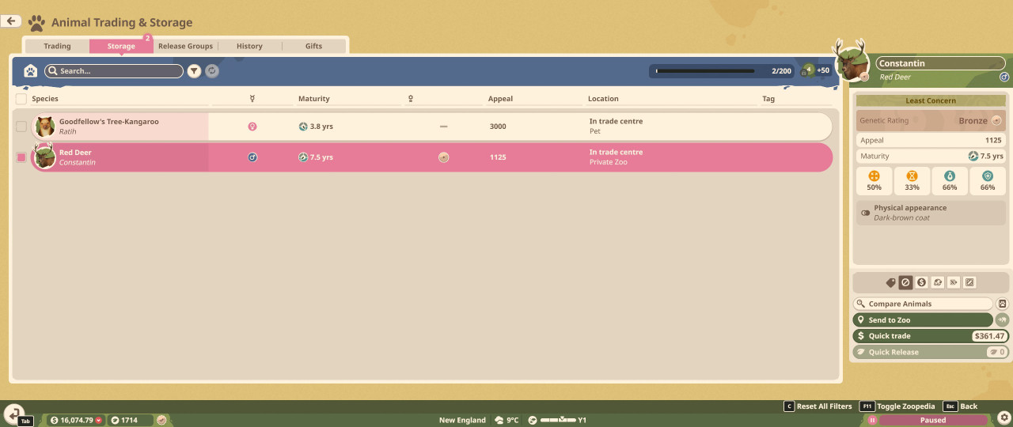Screen dimensions: 1013x427
Task: Click the Send to Zoo button
Action: click(923, 320)
